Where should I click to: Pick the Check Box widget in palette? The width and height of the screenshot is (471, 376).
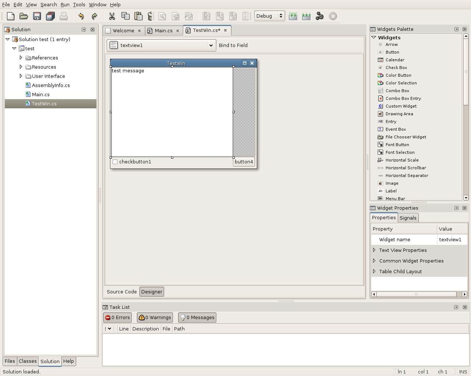pyautogui.click(x=396, y=68)
